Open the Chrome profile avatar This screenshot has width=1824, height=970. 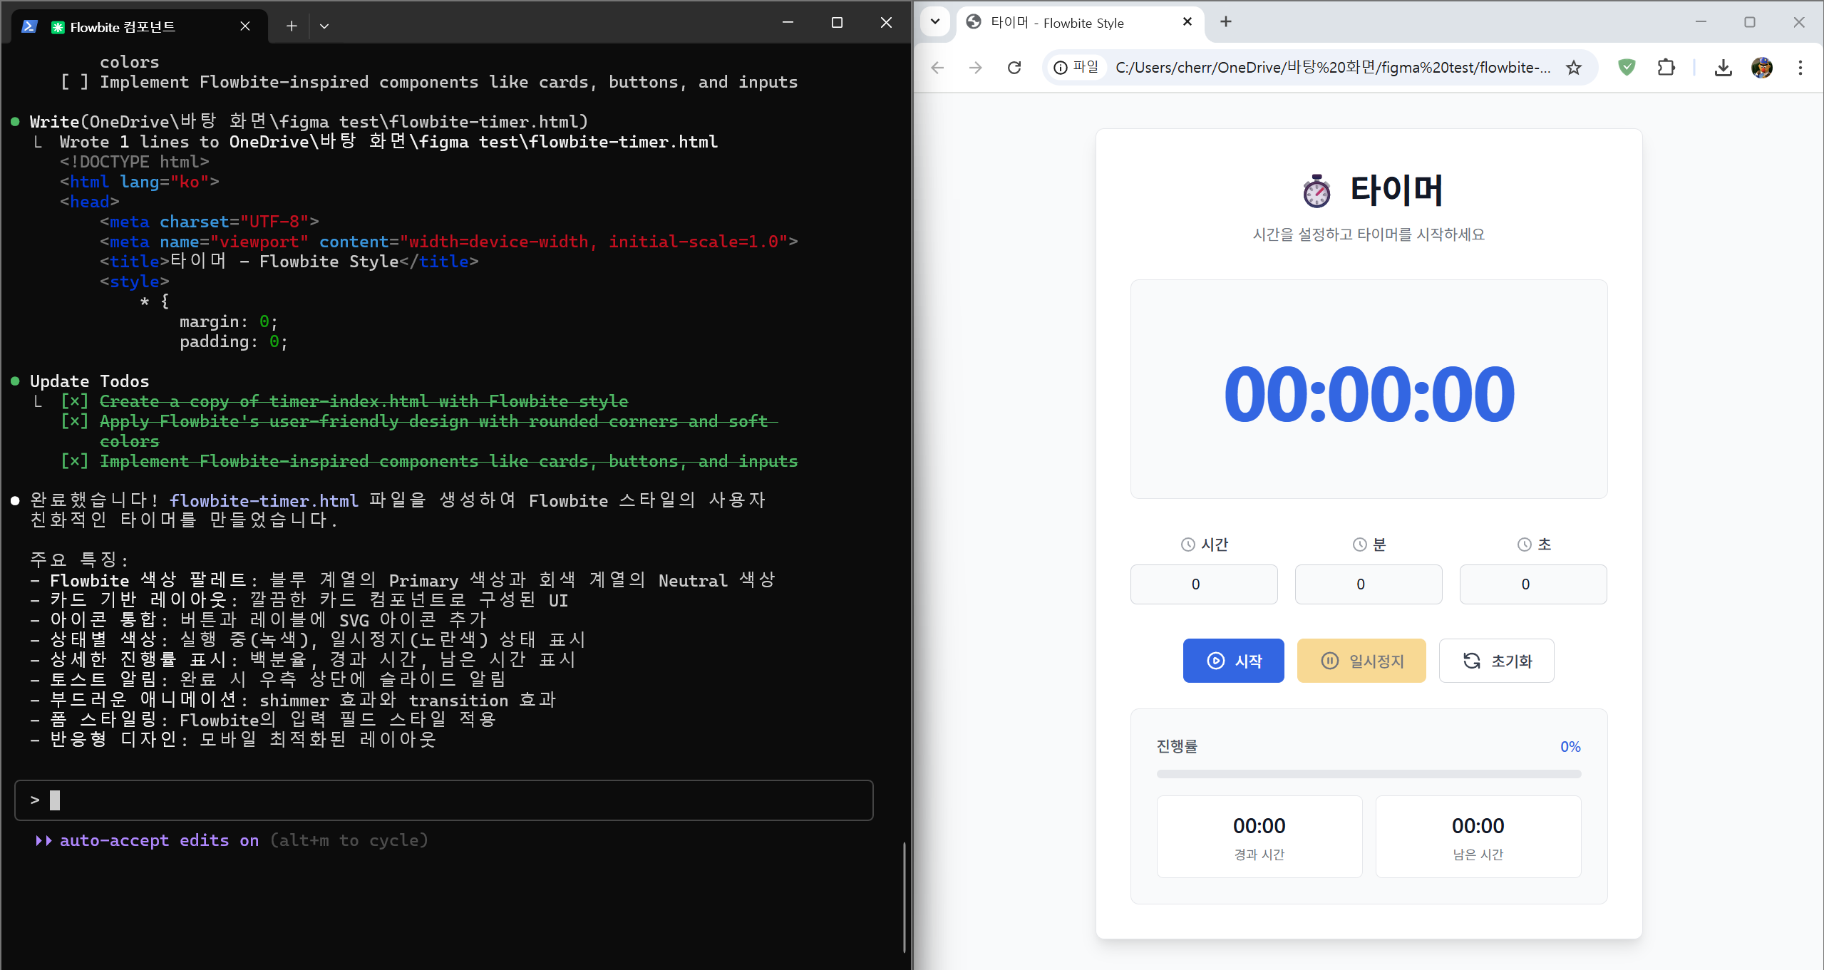1761,68
